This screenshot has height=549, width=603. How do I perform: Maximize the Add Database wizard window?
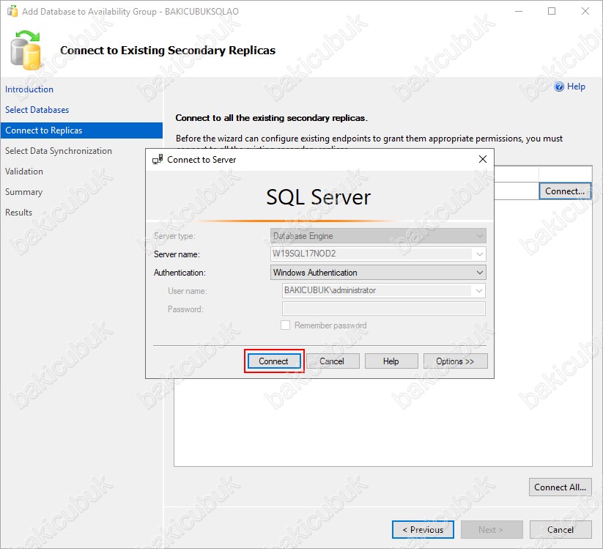click(x=552, y=11)
